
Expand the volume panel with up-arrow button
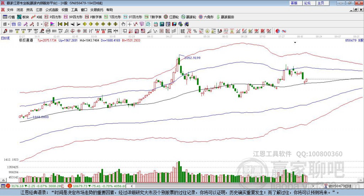point(3,180)
